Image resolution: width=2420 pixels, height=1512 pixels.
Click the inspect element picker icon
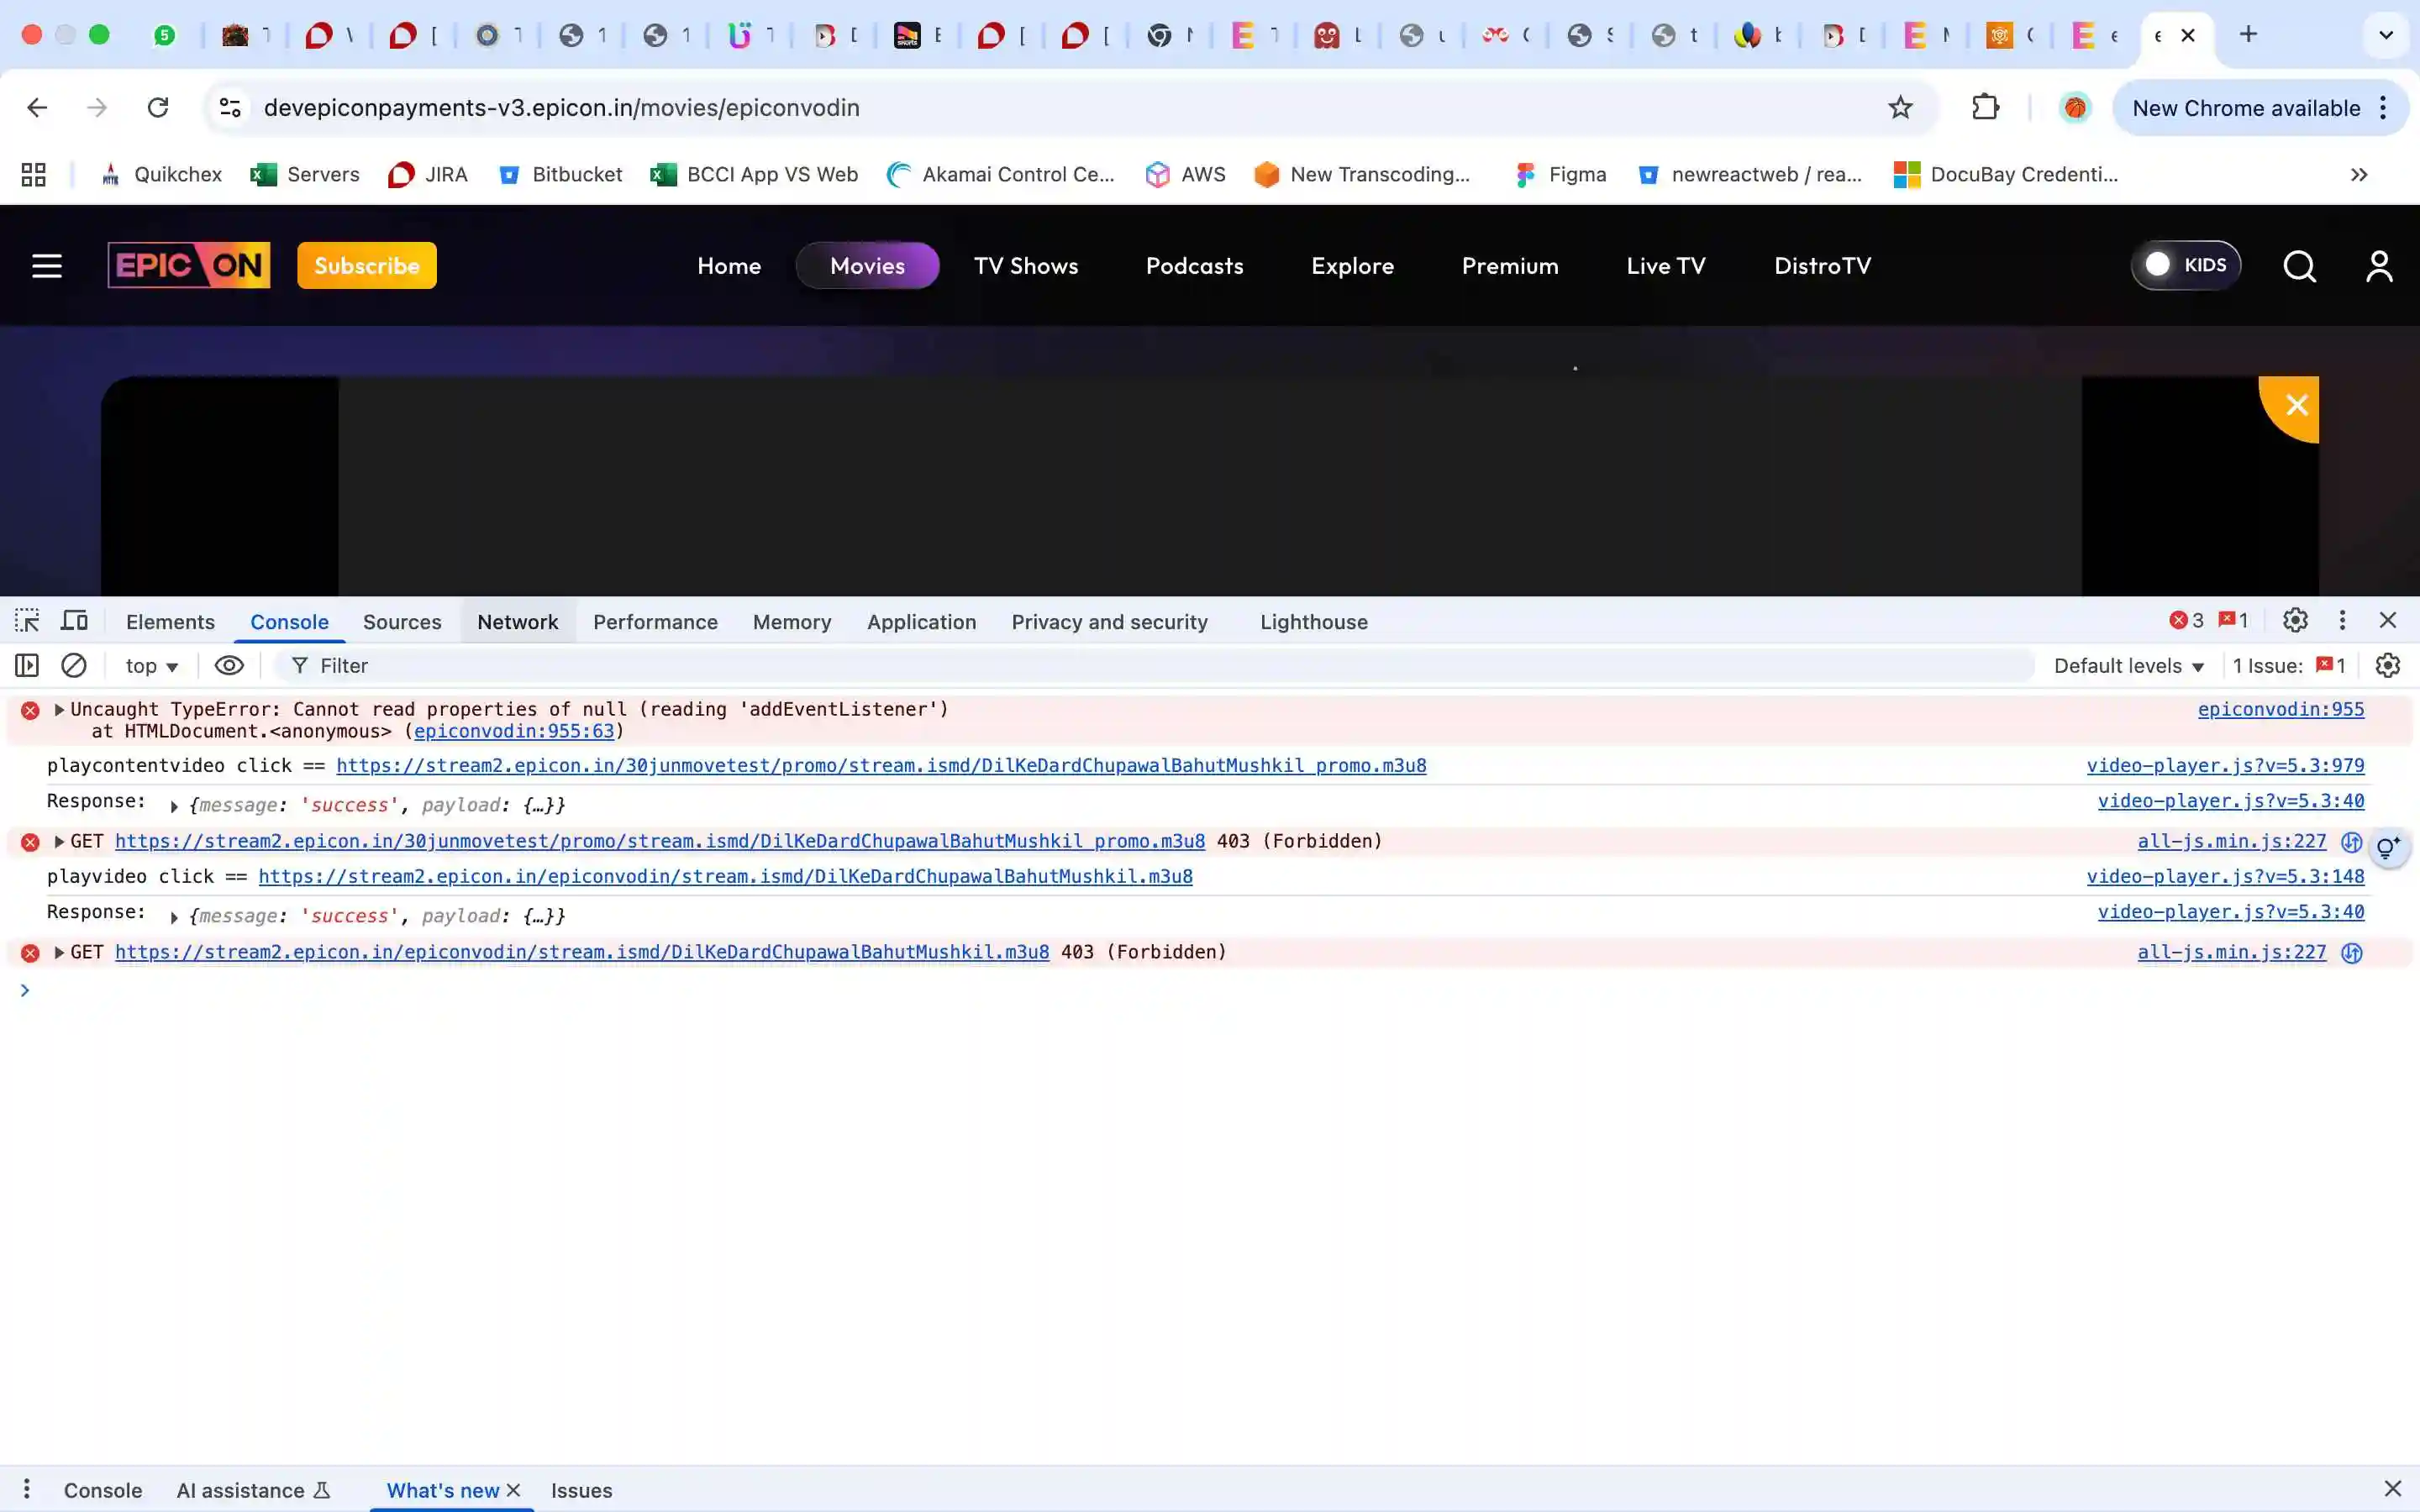(27, 621)
